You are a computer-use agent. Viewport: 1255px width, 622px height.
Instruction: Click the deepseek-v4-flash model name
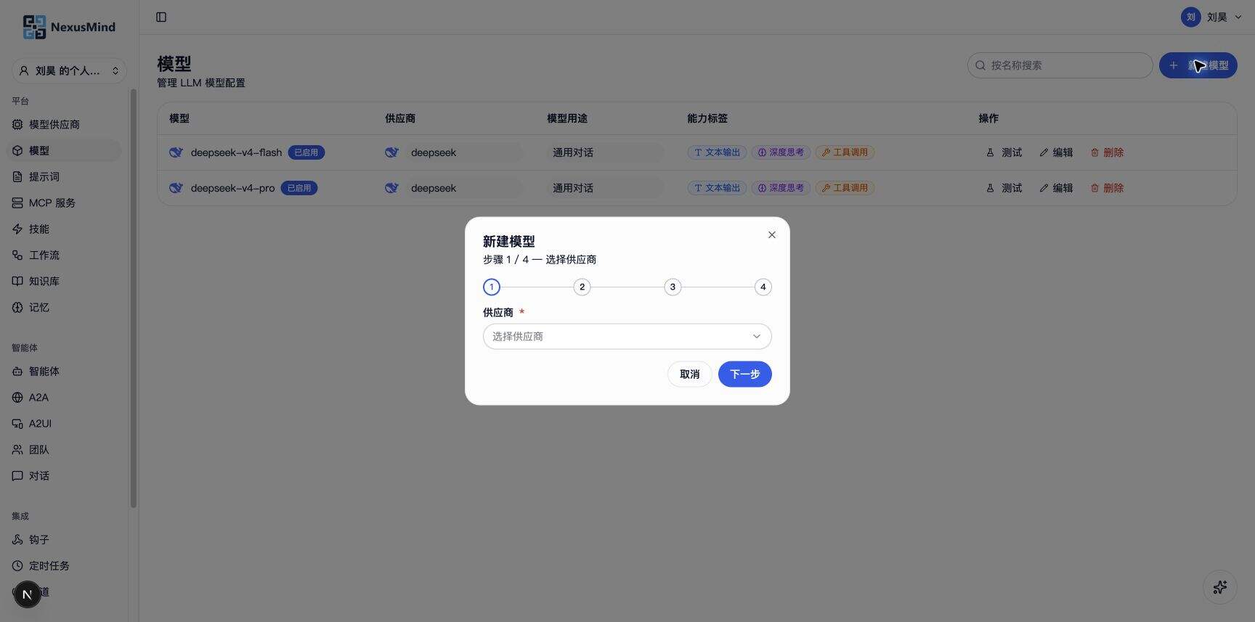[x=236, y=152]
